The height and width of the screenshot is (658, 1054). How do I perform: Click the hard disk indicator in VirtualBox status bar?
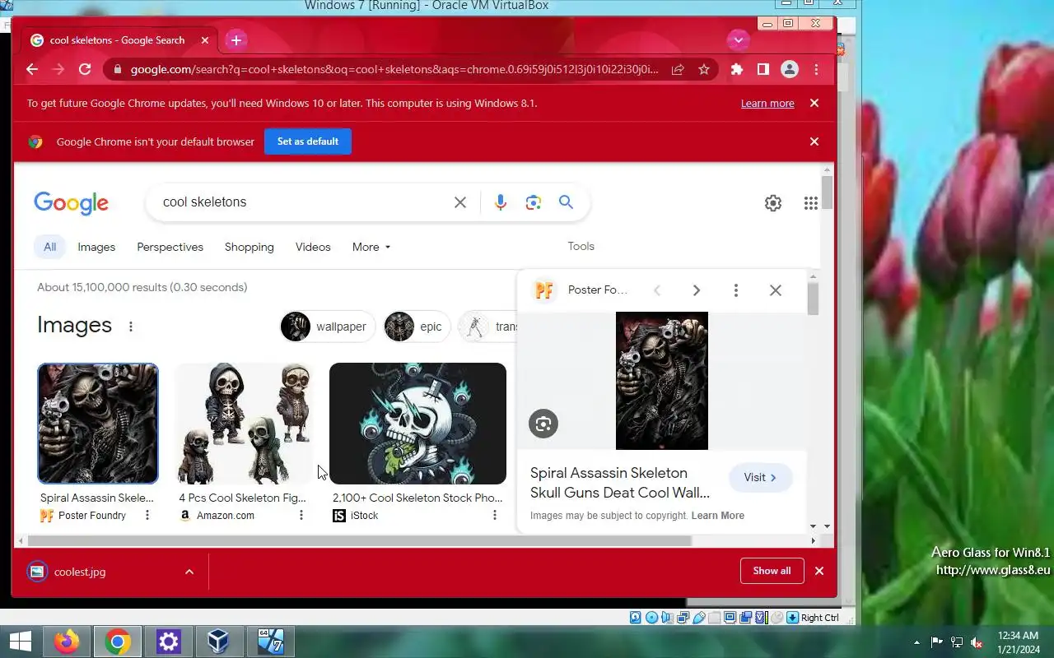coord(636,618)
